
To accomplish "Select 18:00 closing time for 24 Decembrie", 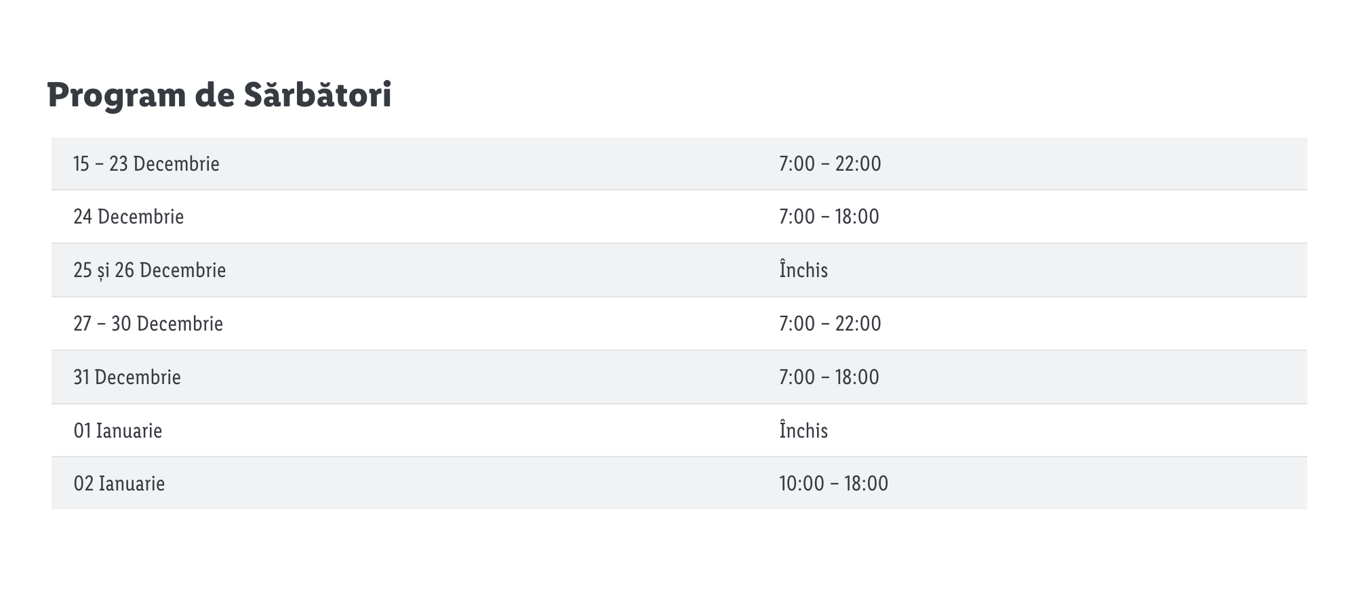I will tap(857, 217).
